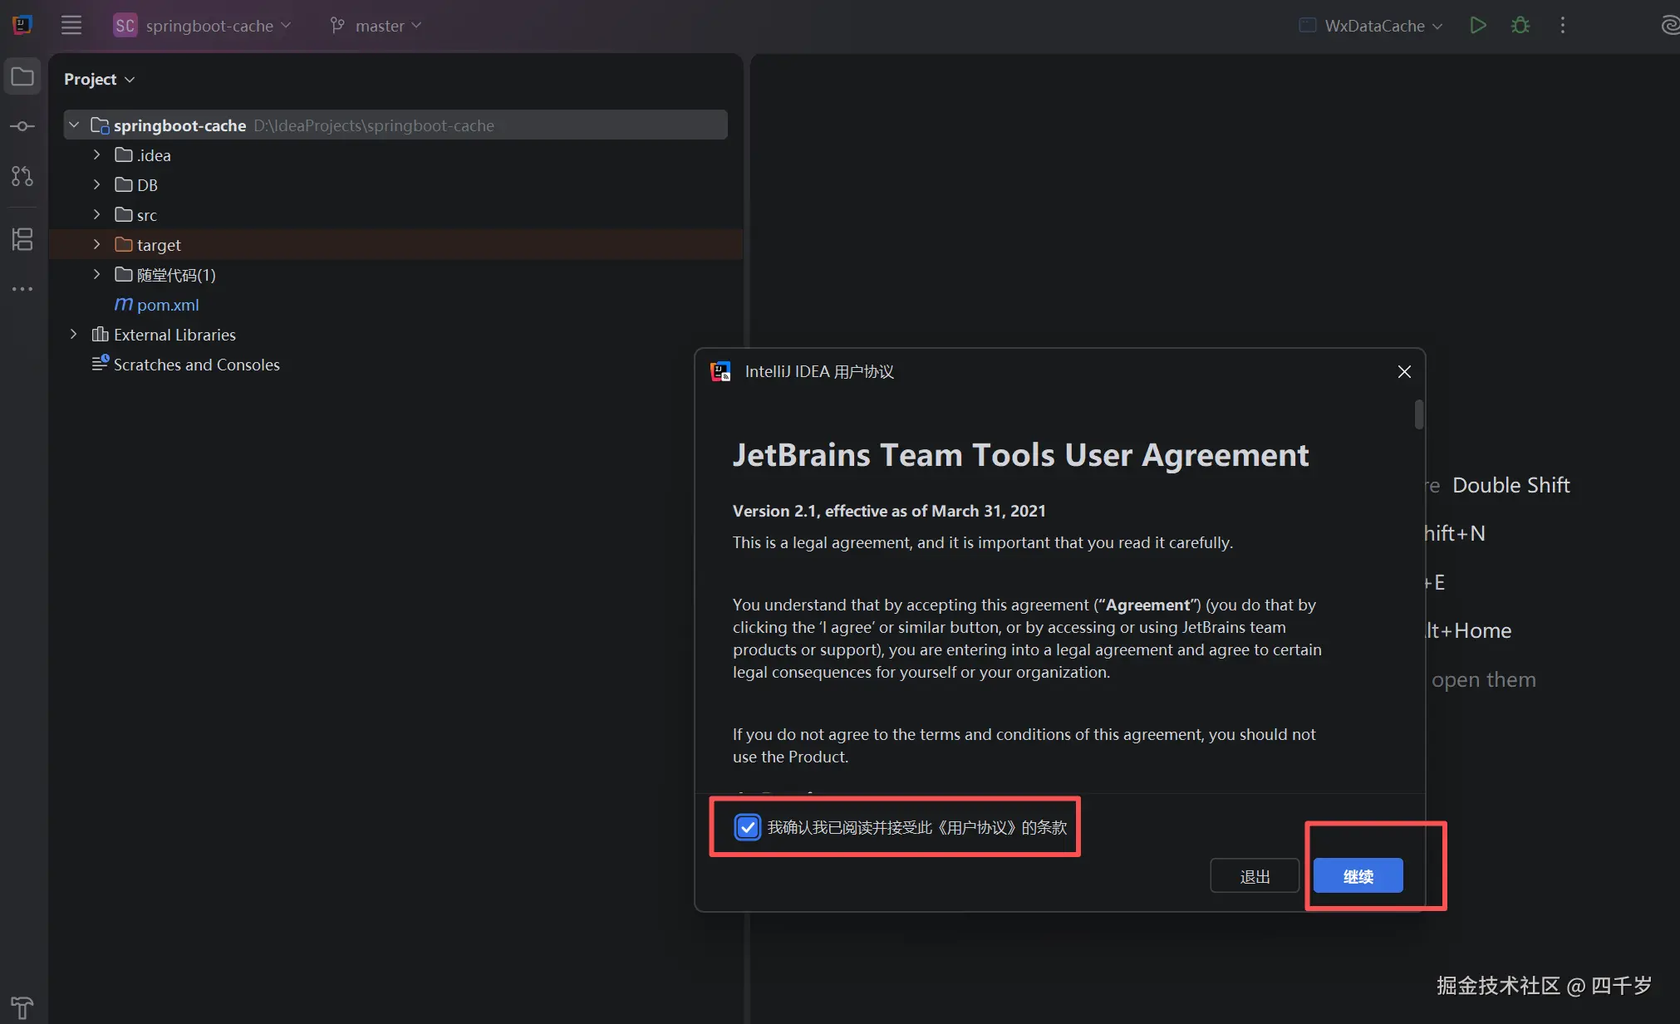Screen dimensions: 1680x1024
Task: Open the Commit tool window
Action: [x=22, y=126]
